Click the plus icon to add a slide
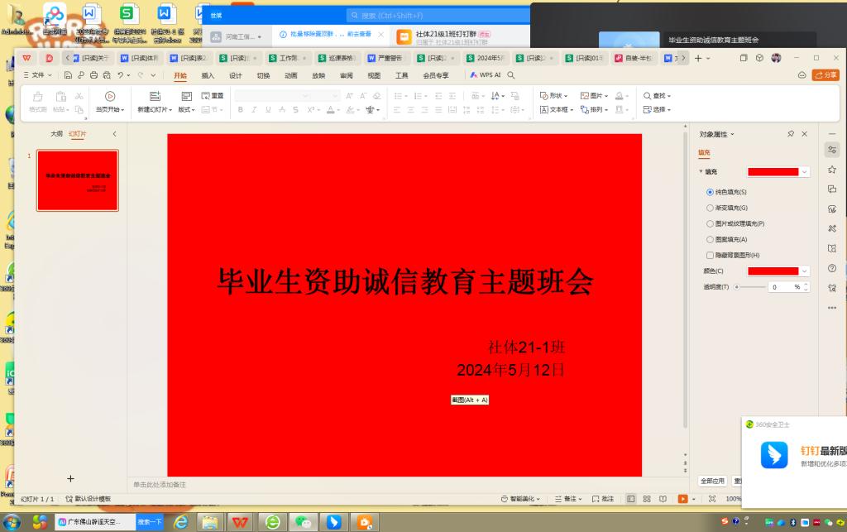This screenshot has width=847, height=532. click(70, 478)
